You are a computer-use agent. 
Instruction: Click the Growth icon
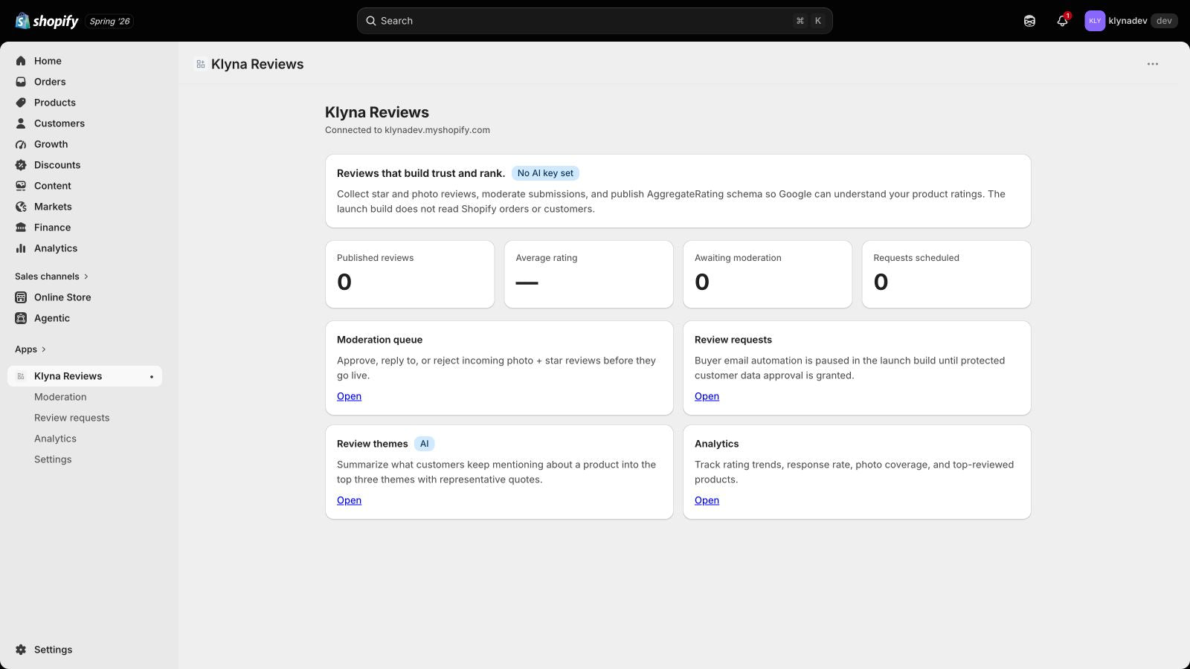[21, 144]
